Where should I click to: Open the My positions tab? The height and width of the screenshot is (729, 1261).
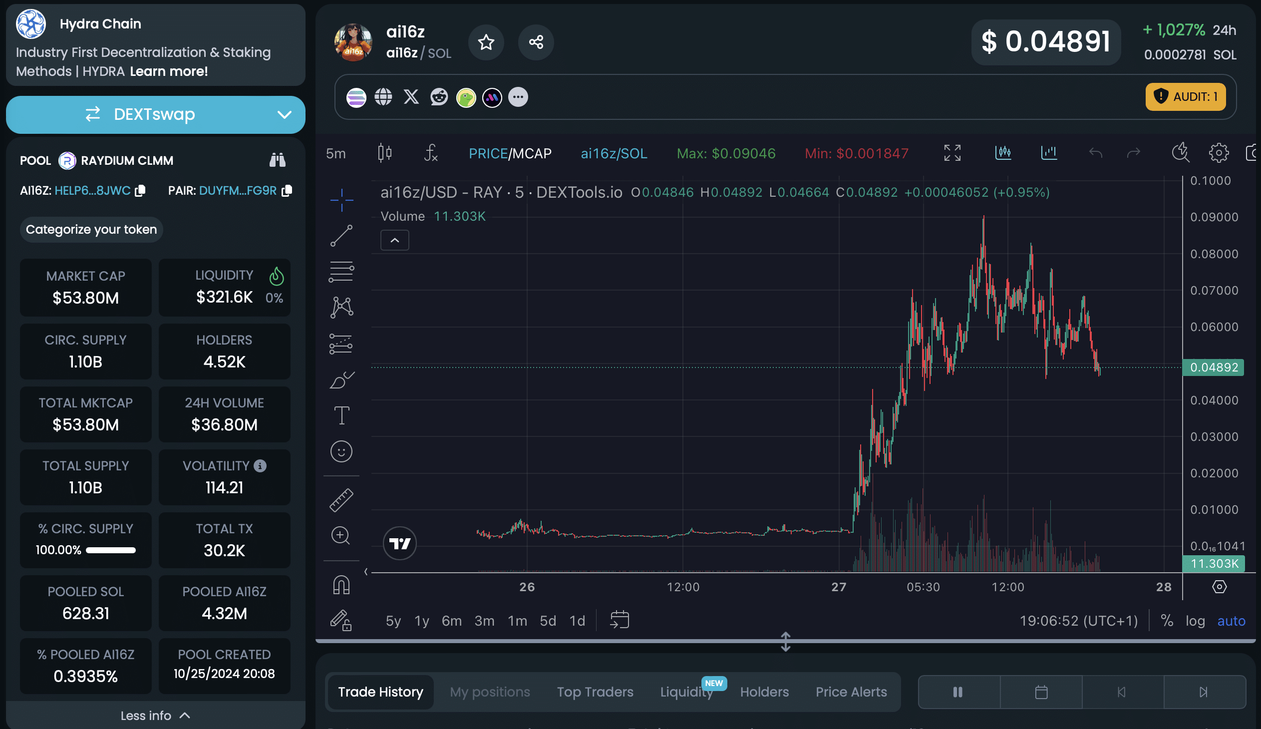[490, 692]
